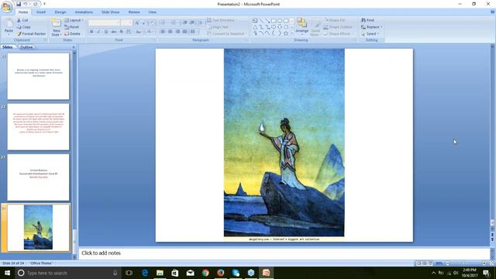Click into the 'Click to add notes' field

(284, 253)
